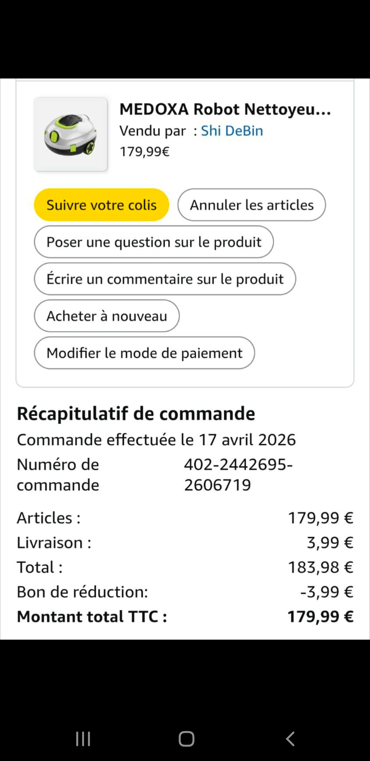The height and width of the screenshot is (761, 370).
Task: Open the MEDOXA robot product thumbnail
Action: [71, 134]
